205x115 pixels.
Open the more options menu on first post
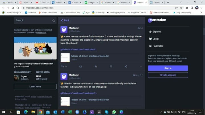click(x=141, y=66)
